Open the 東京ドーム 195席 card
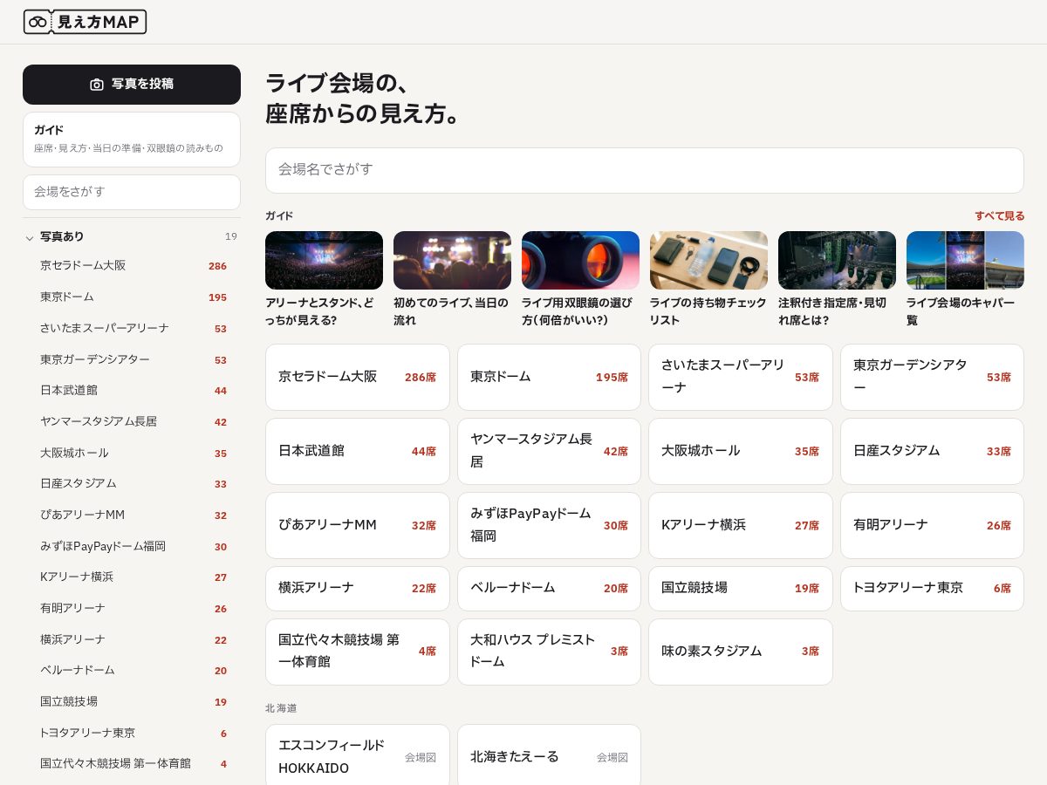1047x785 pixels. coord(549,378)
